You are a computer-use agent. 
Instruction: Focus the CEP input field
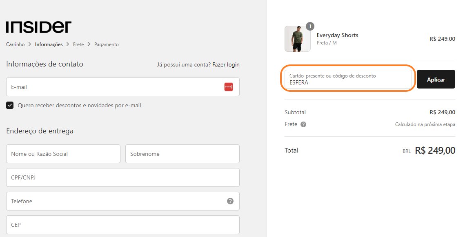tap(123, 225)
